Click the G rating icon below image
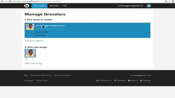Screen dimensions: 175x98 [27, 59]
